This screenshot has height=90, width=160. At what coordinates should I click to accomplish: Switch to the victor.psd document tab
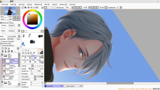[x=54, y=86]
